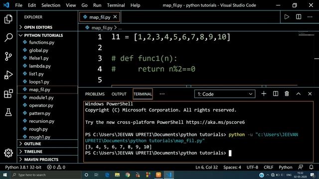
Task: Open File Explorer from taskbar
Action: [118, 175]
